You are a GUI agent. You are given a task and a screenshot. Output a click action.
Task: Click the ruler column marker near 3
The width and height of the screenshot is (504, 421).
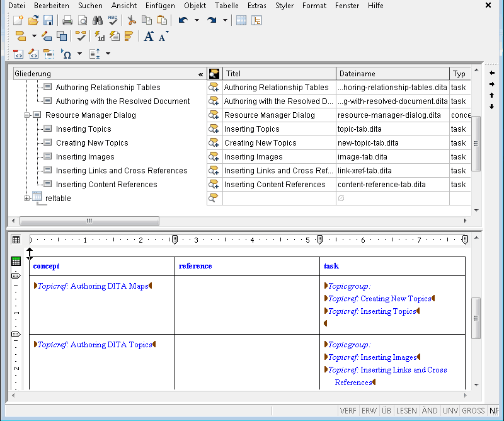[x=175, y=239]
